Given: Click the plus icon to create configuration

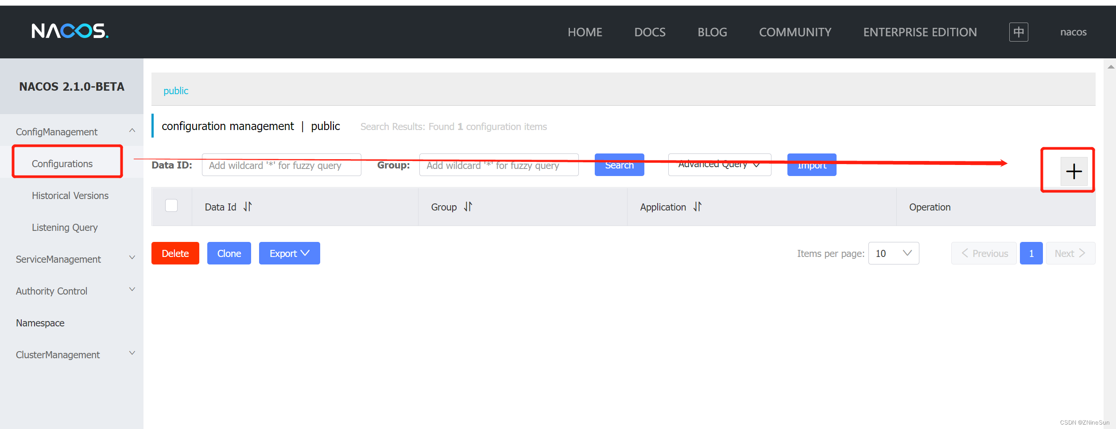Looking at the screenshot, I should click(1074, 171).
